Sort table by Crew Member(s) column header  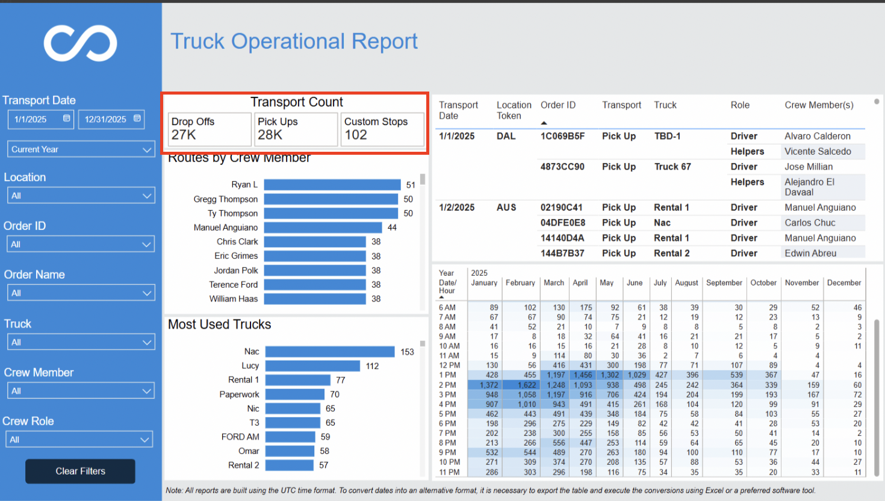click(819, 105)
